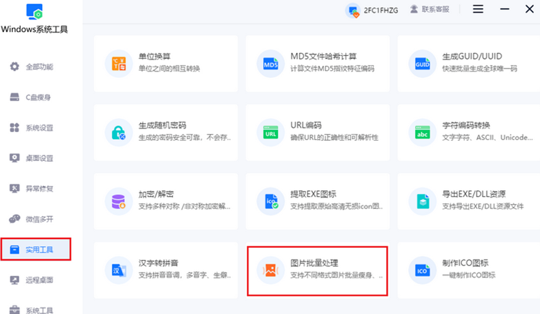540x314 pixels.
Task: Click the 提取EXE图标 title text
Action: (314, 194)
